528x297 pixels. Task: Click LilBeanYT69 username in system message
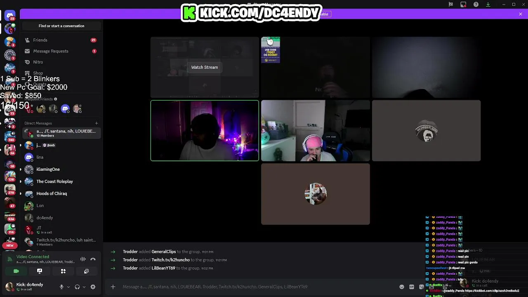[x=163, y=268]
